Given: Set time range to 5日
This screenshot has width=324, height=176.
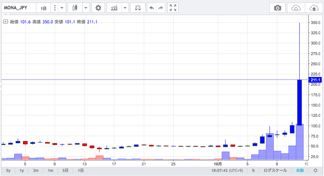Looking at the screenshot, I should [65, 171].
